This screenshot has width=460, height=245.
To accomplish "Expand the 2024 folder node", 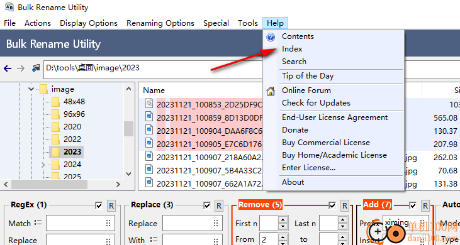I will (43, 165).
